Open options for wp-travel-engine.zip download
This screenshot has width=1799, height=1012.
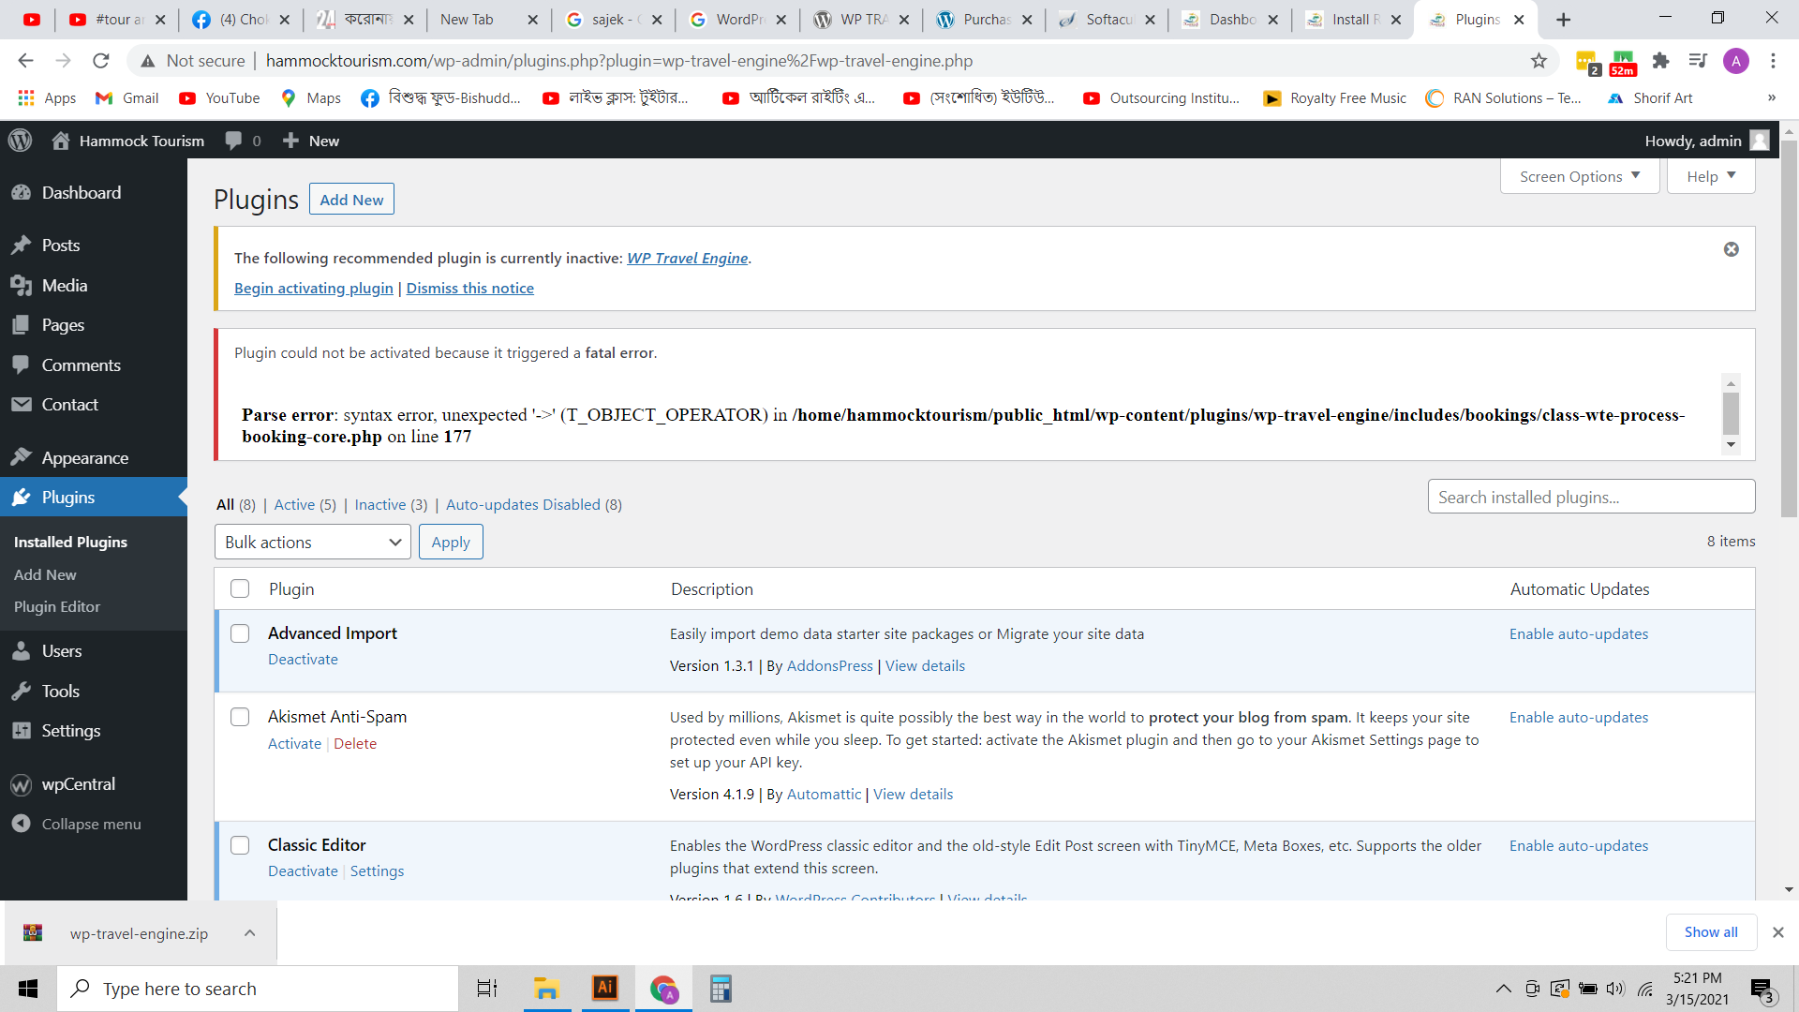(250, 933)
